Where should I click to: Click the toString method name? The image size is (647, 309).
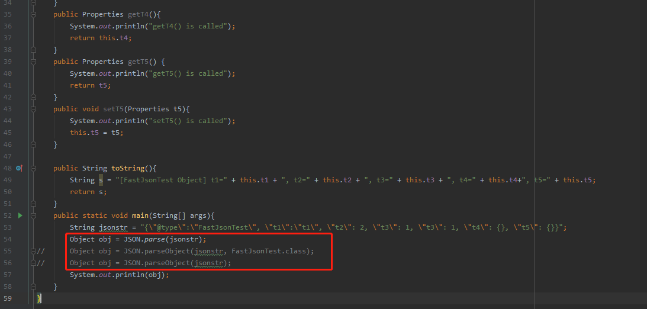[x=128, y=168]
